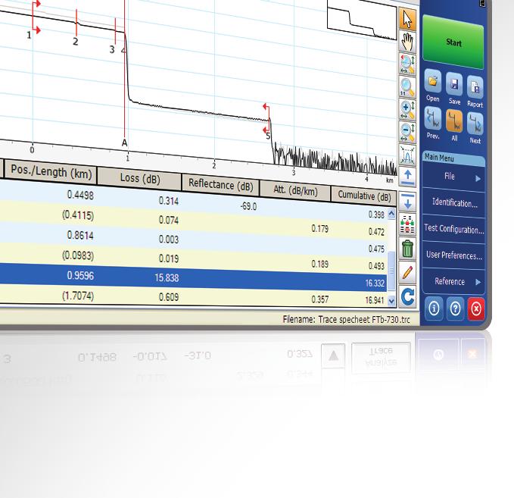Viewport: 514px width, 498px height.
Task: Expand the File submenu
Action: (x=454, y=177)
